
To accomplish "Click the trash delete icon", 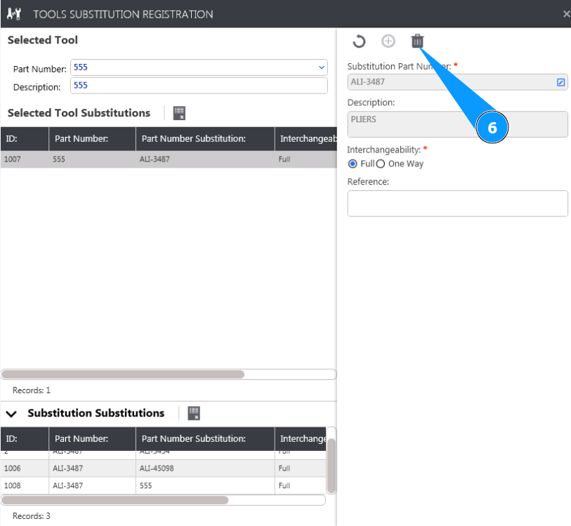I will click(417, 41).
